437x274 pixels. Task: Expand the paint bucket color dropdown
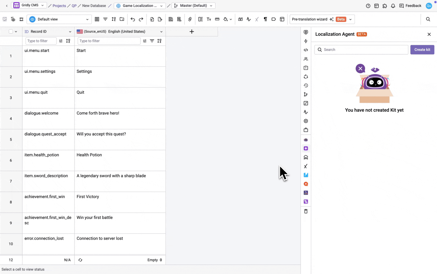coord(230,19)
